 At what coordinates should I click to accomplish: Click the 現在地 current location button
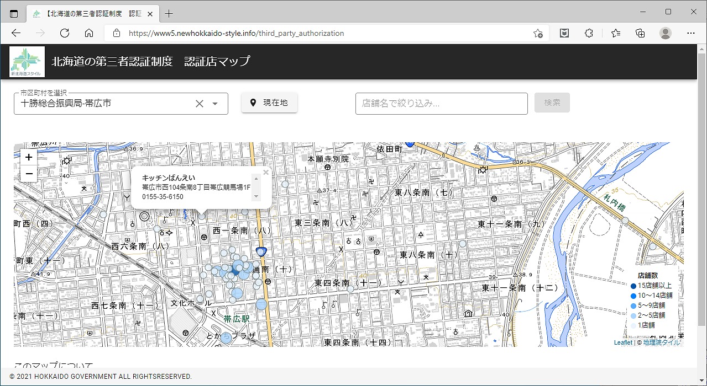(x=269, y=103)
